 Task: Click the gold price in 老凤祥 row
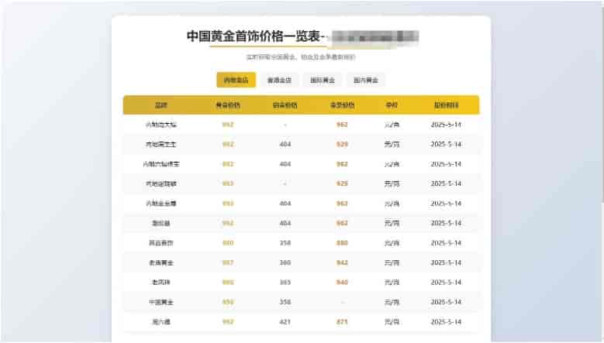tap(228, 283)
